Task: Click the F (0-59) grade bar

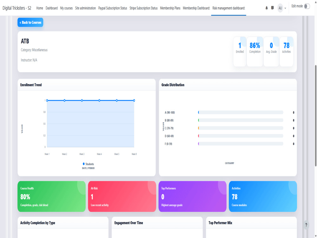Action: pyautogui.click(x=241, y=144)
